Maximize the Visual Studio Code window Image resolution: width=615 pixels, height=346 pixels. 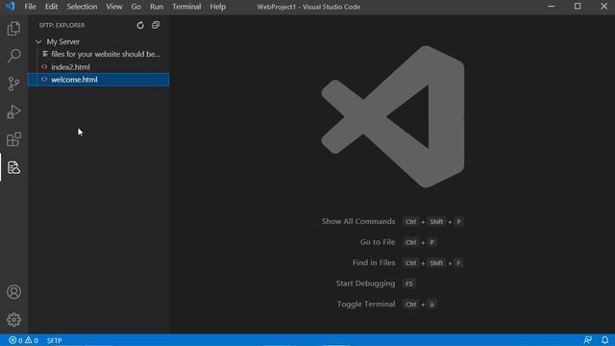pos(578,7)
